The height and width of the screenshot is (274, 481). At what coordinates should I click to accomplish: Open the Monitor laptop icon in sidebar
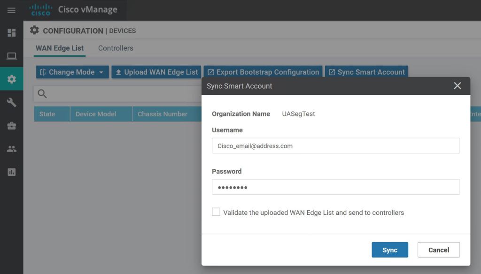click(11, 56)
